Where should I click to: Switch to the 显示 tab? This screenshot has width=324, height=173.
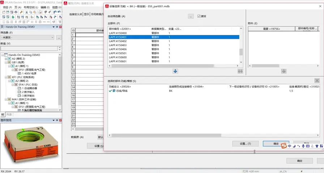(x=87, y=14)
